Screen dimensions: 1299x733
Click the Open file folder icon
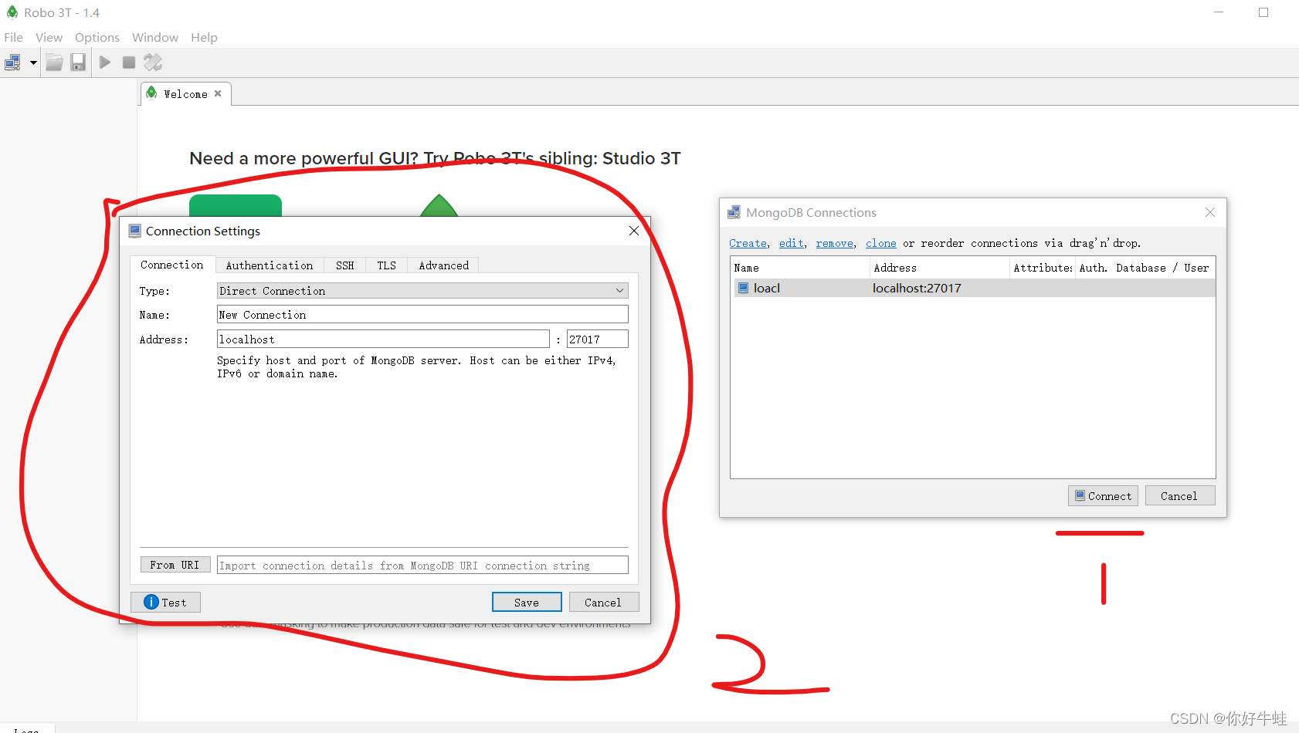click(54, 62)
